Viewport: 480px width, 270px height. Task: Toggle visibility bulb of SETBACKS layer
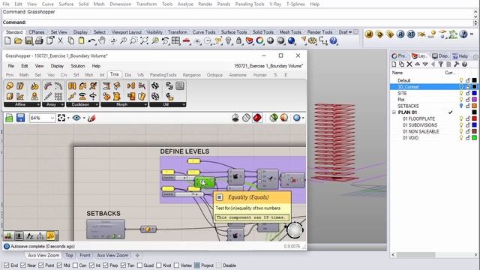click(461, 106)
